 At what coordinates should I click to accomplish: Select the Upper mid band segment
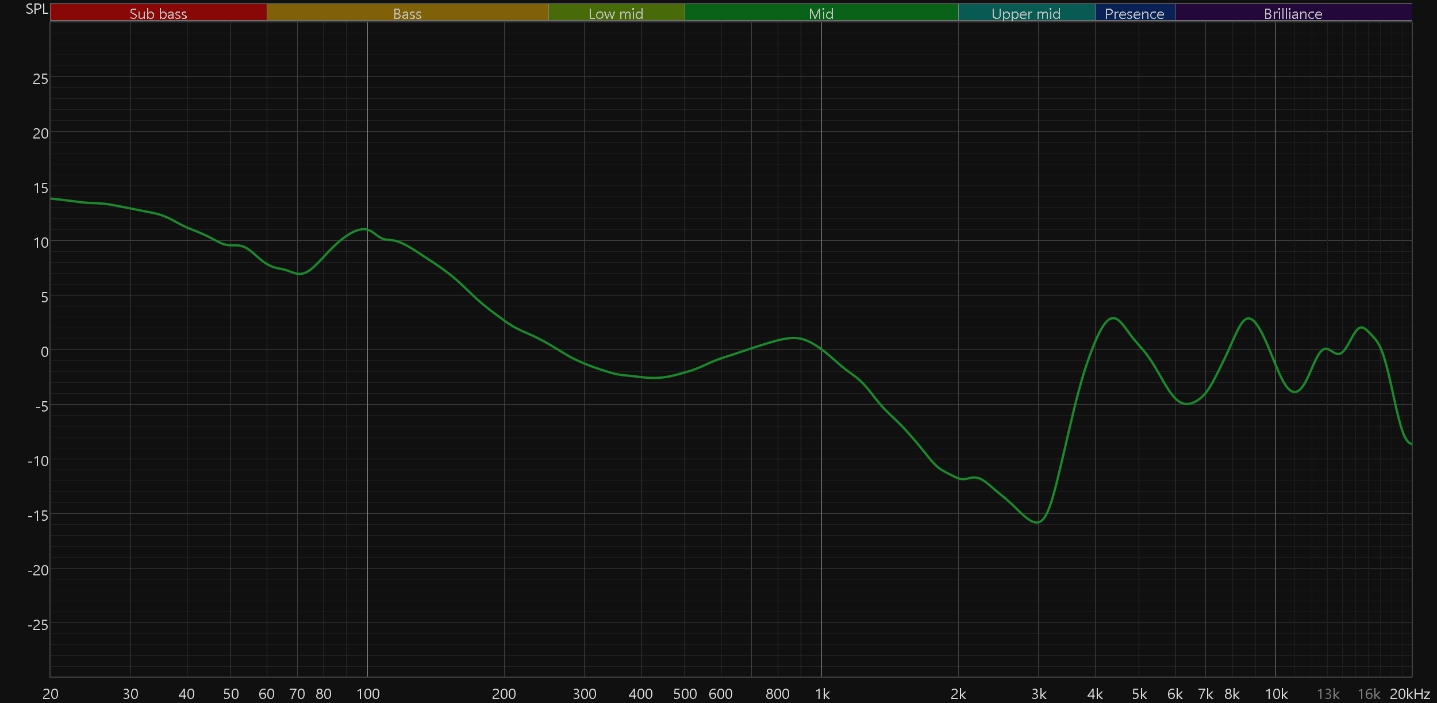point(1026,13)
